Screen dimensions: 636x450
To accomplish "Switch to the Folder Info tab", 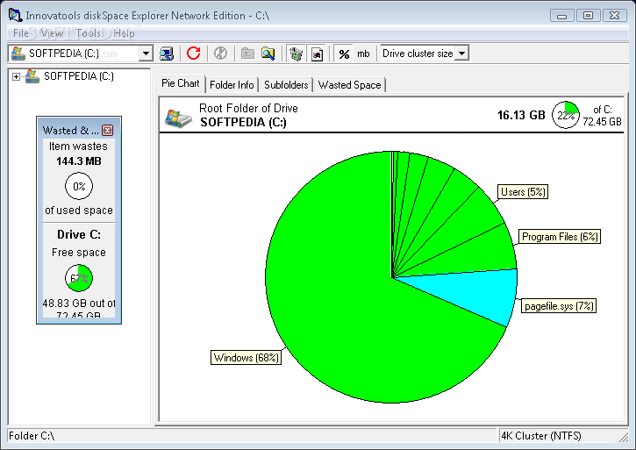I will click(232, 85).
